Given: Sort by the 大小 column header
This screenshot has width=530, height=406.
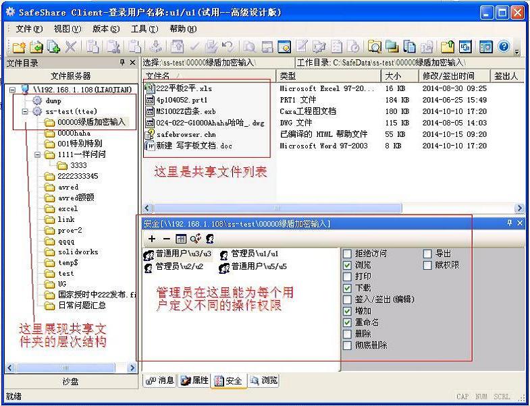Looking at the screenshot, I should tap(400, 76).
